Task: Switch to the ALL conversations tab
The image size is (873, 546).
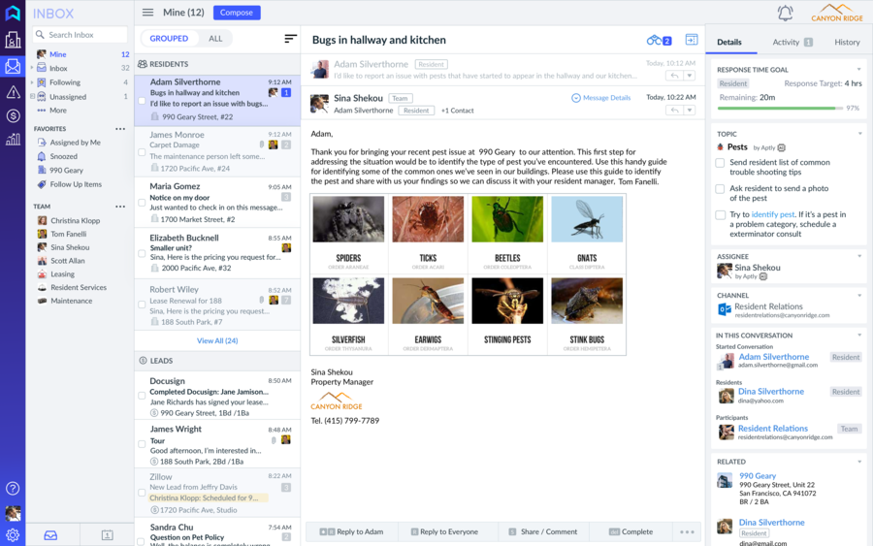Action: pos(215,39)
